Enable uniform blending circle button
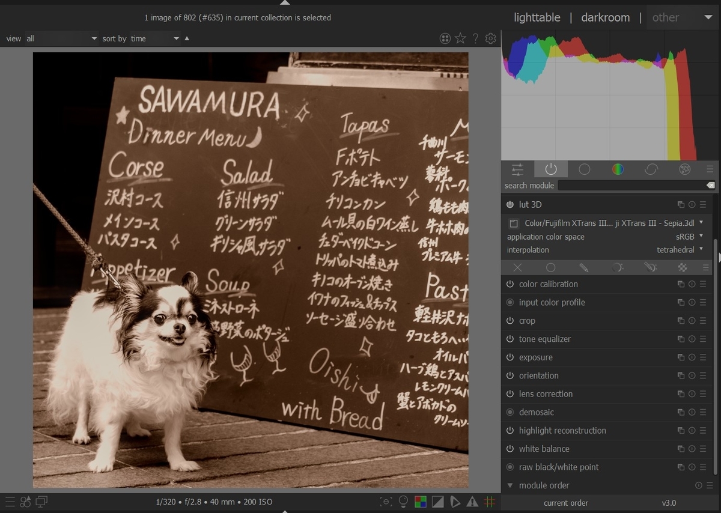The image size is (721, 513). (550, 267)
